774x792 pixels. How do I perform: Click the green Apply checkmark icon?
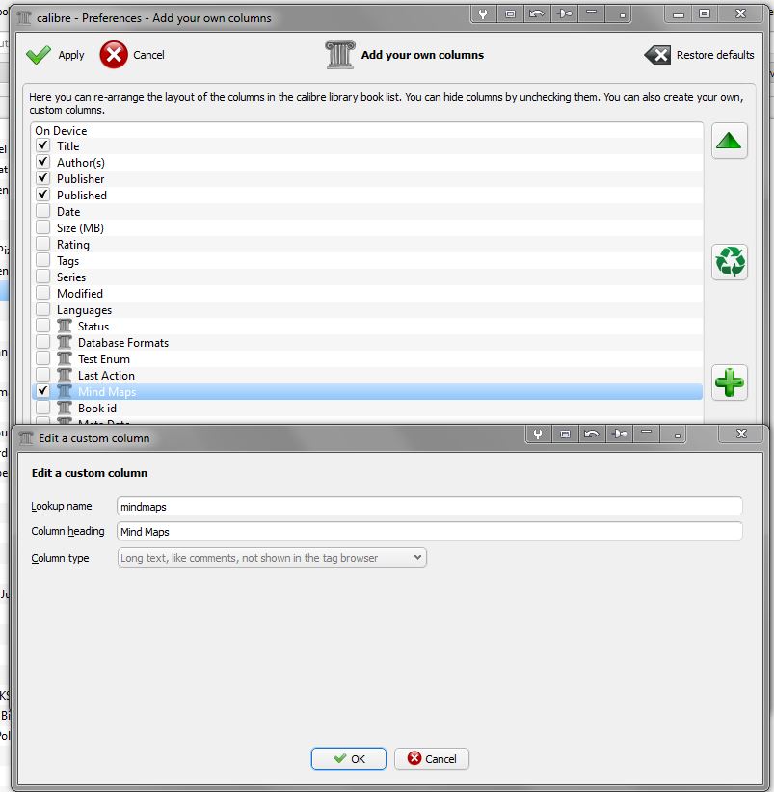(39, 55)
